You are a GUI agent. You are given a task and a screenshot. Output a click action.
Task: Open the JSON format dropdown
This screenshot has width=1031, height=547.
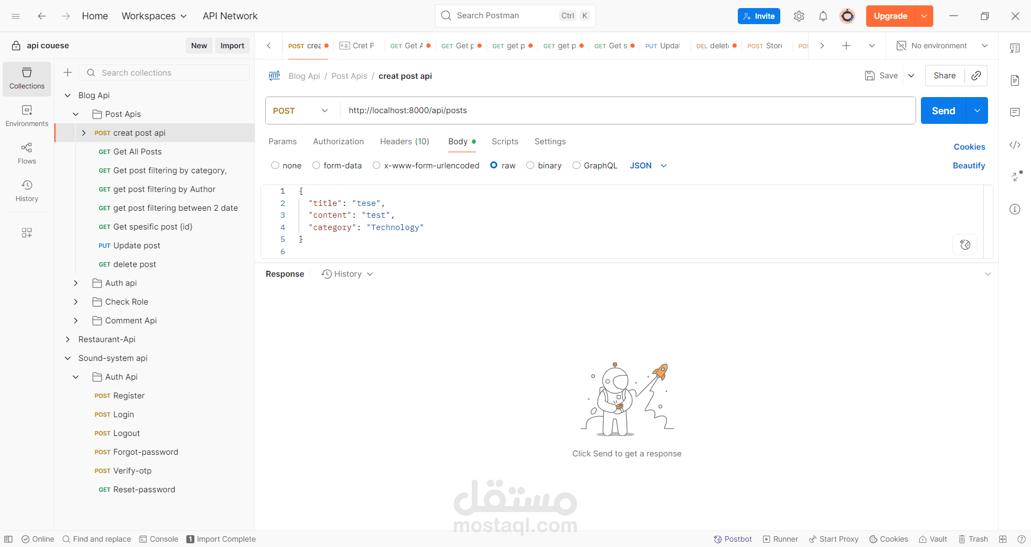[x=648, y=166]
